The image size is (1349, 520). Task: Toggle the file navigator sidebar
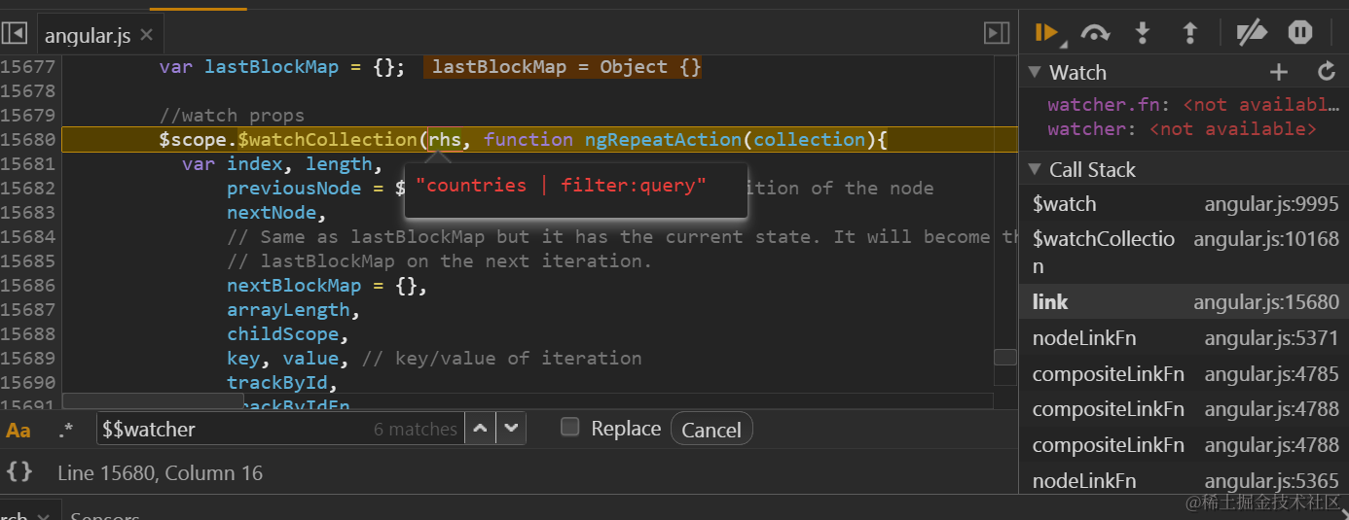coord(15,34)
